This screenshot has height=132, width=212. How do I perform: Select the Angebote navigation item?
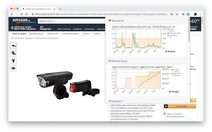[x=77, y=29]
